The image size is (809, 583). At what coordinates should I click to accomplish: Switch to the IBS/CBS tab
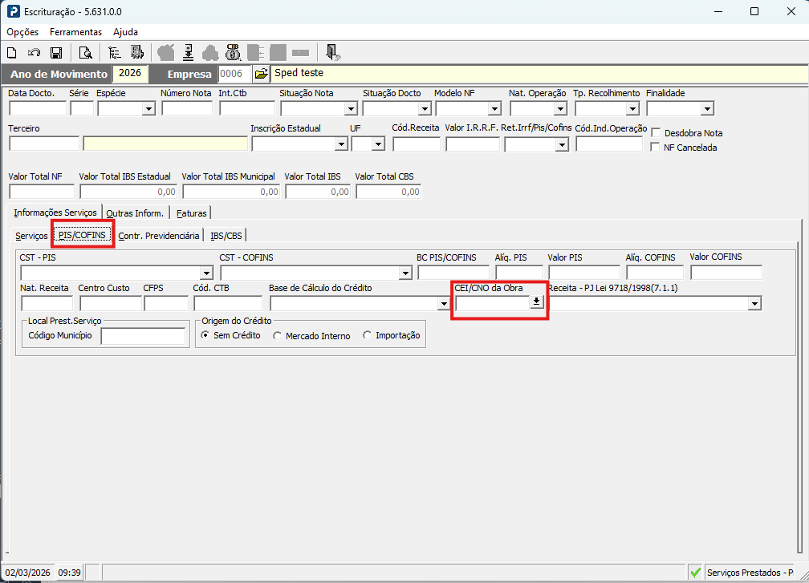(226, 236)
